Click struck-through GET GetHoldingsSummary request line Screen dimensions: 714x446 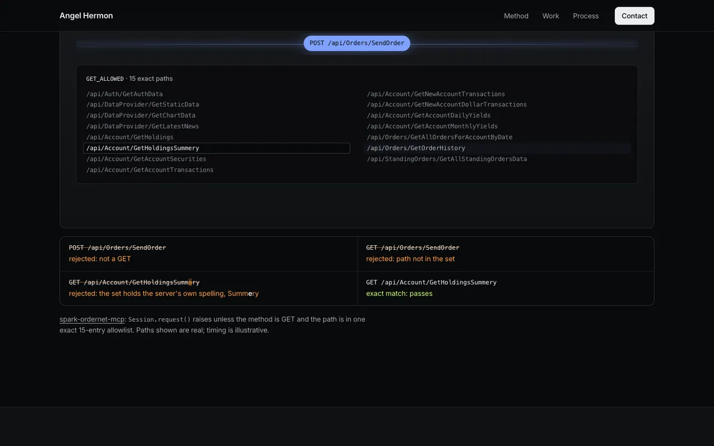(x=134, y=282)
